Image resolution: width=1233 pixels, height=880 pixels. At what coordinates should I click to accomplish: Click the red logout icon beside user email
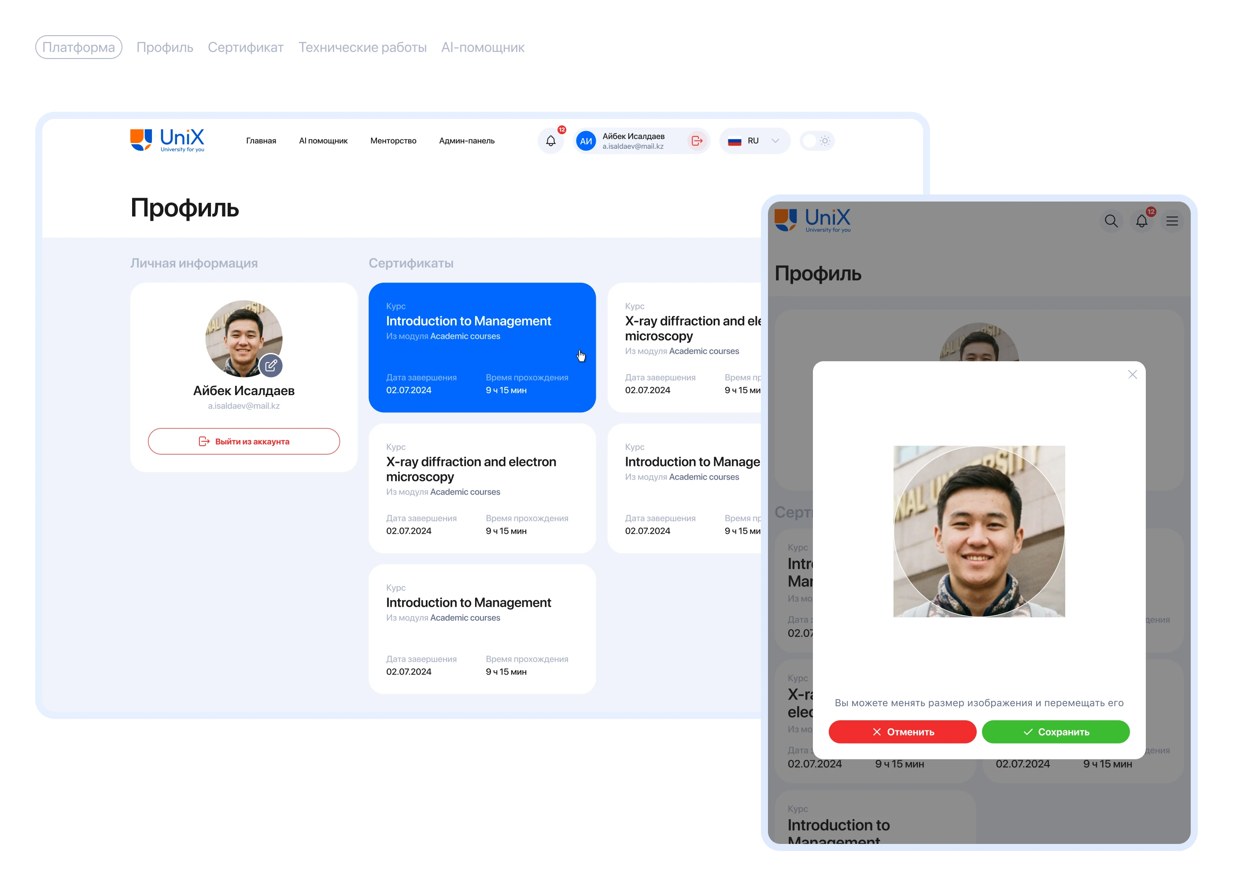click(697, 141)
